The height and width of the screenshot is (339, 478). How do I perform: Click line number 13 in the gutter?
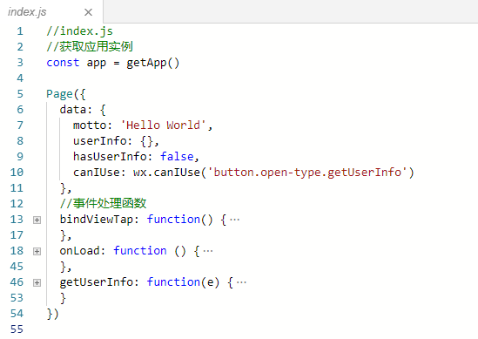17,220
